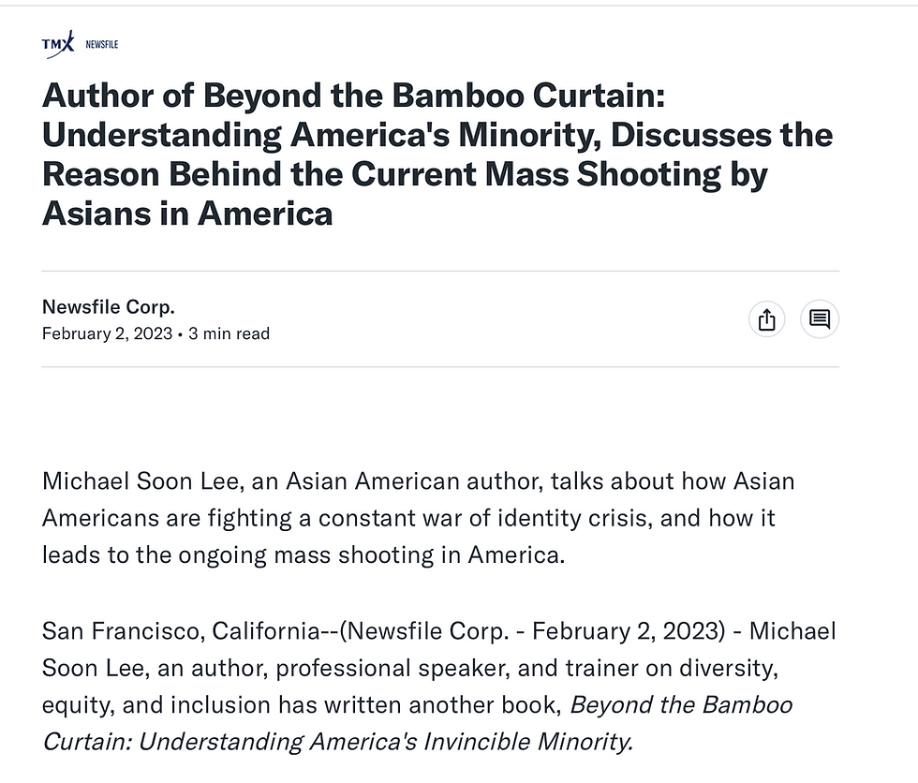Click the italic book title 'Beyond the Bamboo Curtain'
The image size is (918, 783).
681,705
